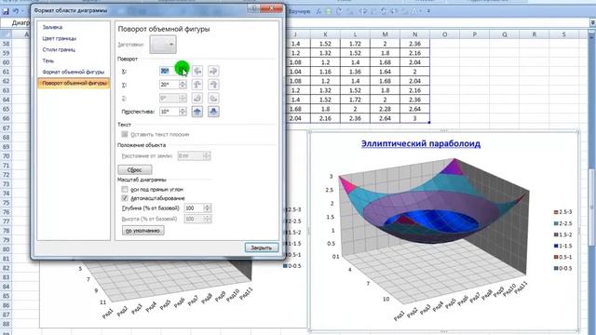Widen perspective field-of-view button
Screen dimensions: 596x335
[213, 112]
